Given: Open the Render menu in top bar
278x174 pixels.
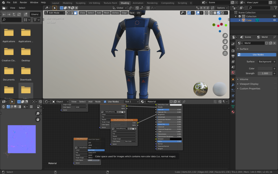Looking at the screenshot, I should coord(23,2).
